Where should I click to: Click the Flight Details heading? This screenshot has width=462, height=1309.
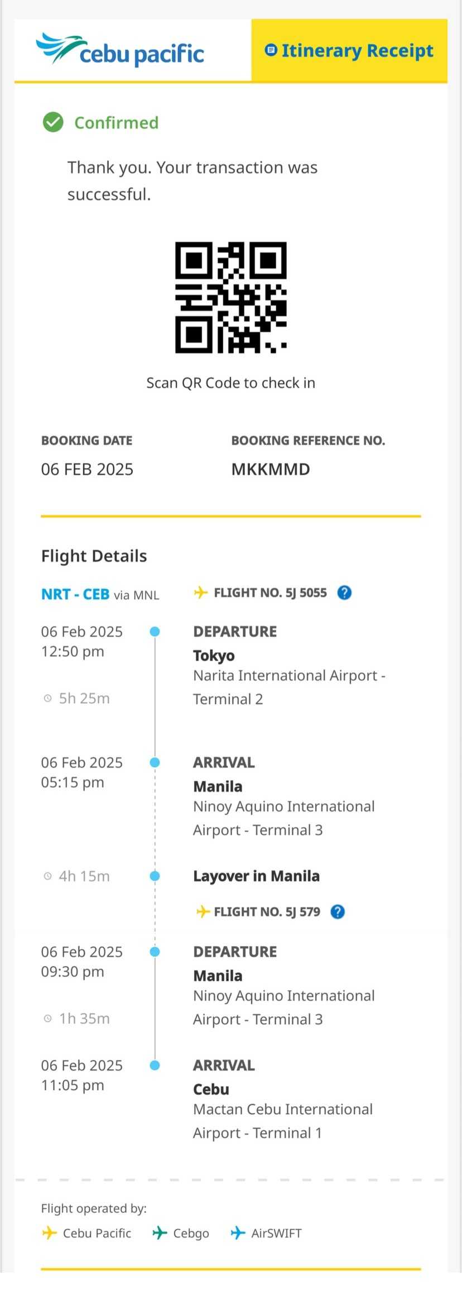tap(94, 556)
